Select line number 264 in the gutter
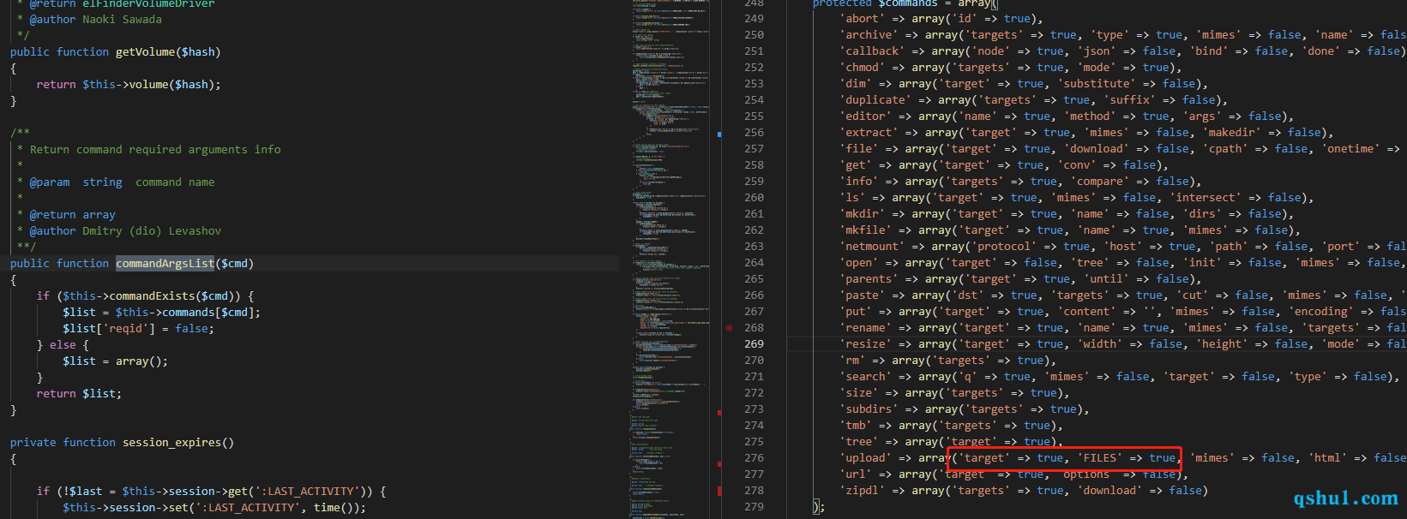 click(x=754, y=263)
